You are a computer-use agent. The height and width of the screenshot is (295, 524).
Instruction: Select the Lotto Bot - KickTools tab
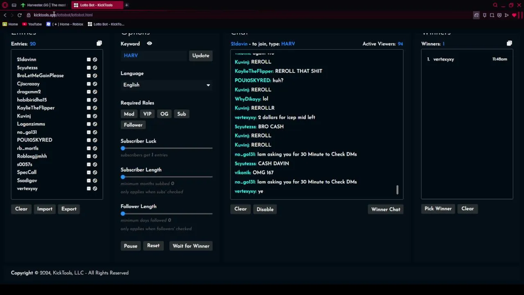(x=96, y=5)
